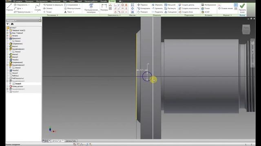Click the Разделить split tool

pyautogui.click(x=157, y=12)
